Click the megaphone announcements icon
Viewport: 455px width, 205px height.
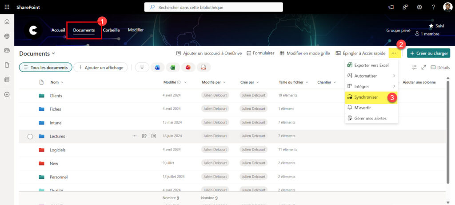click(391, 7)
